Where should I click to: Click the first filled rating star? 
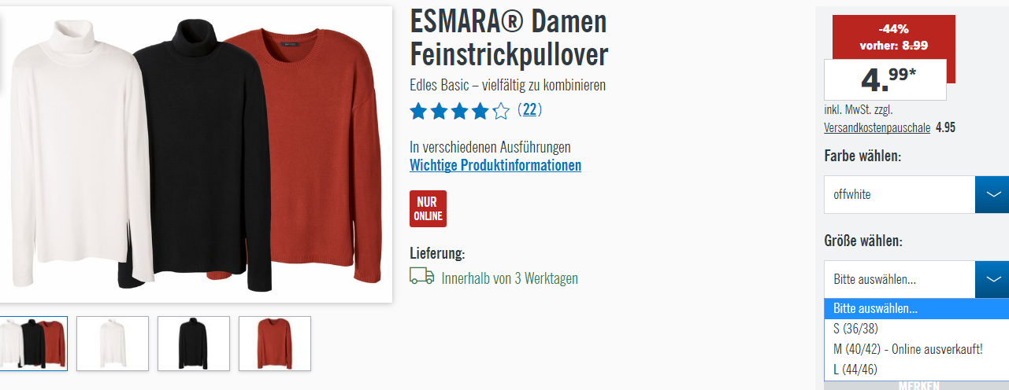(x=418, y=111)
